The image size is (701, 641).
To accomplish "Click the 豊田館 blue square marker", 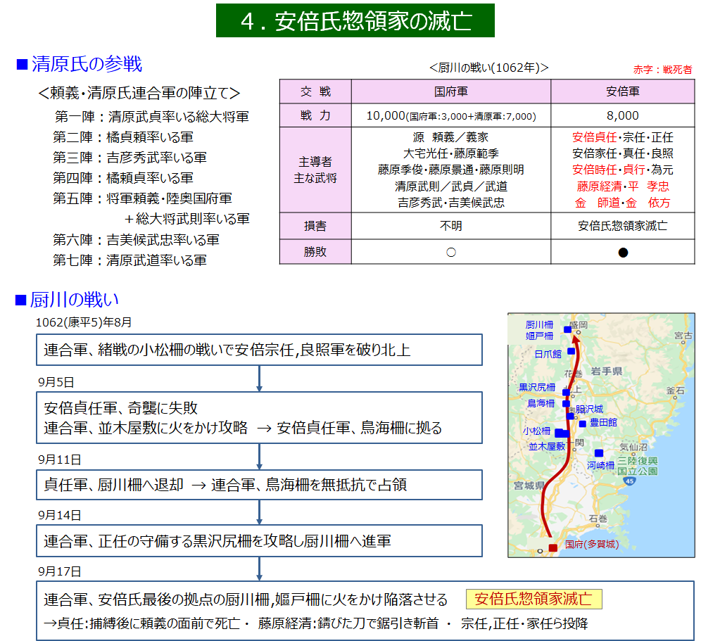I will point(582,424).
